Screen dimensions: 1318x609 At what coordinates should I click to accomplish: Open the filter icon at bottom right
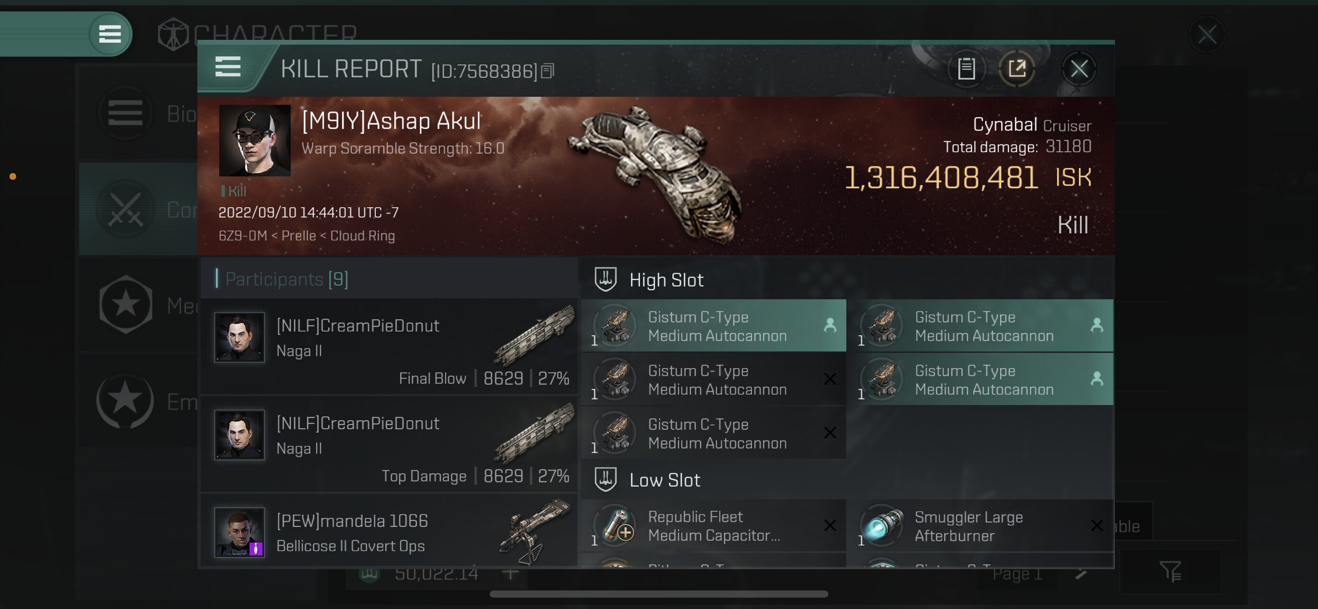click(1169, 571)
